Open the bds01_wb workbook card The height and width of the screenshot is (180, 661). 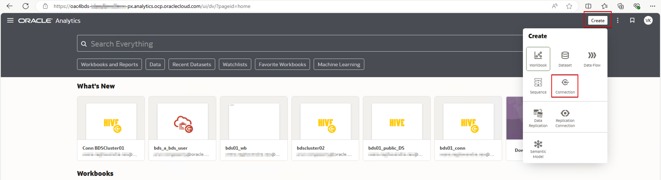(254, 128)
